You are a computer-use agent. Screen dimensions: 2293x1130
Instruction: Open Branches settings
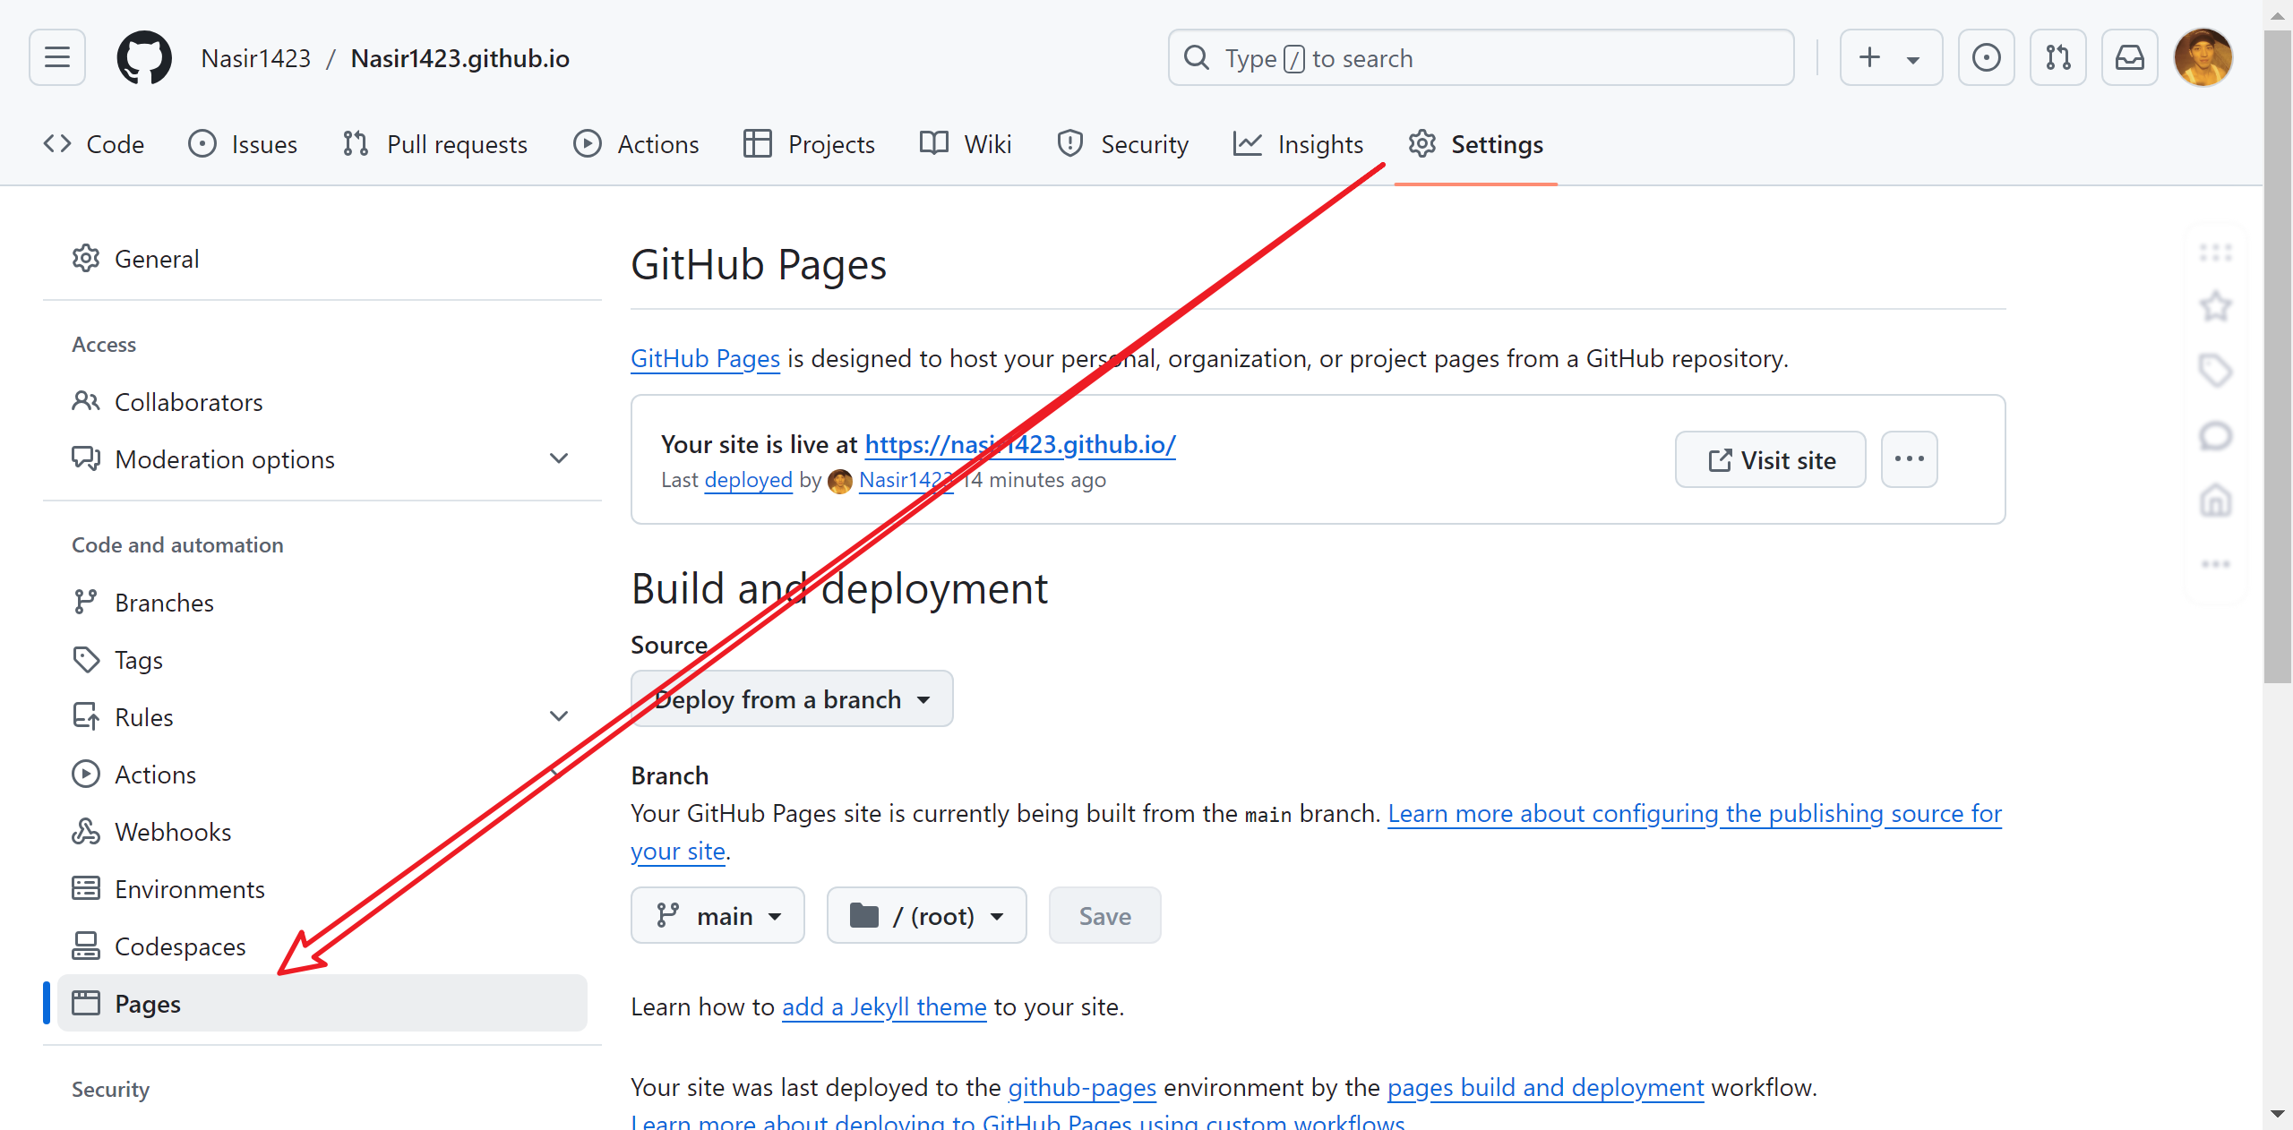[322, 603]
